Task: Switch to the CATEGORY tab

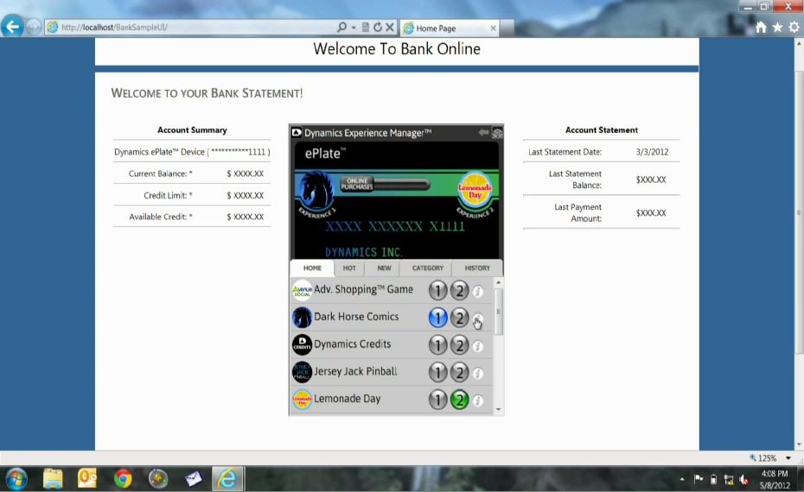Action: click(x=428, y=268)
